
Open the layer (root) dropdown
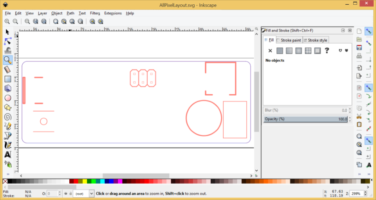point(92,193)
